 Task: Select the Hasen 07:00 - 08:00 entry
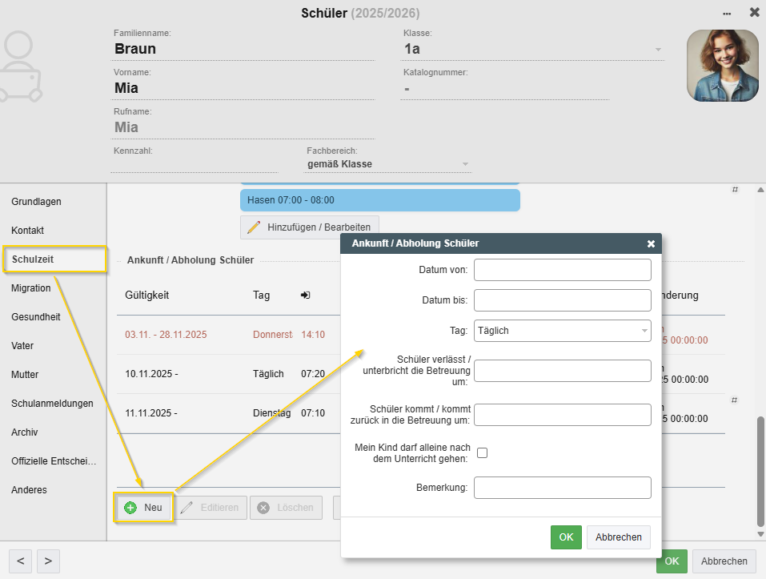point(379,200)
